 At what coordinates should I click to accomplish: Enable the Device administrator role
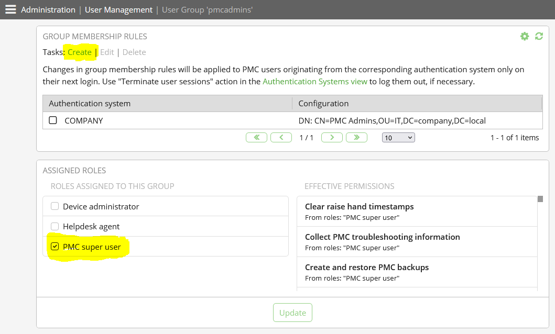pyautogui.click(x=55, y=206)
